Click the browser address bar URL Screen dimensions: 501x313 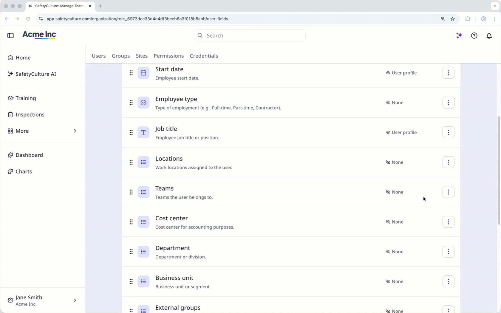tap(137, 19)
